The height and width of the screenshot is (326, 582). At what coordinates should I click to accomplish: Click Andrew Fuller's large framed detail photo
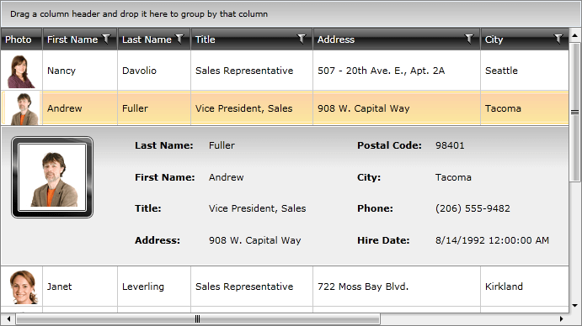52,177
